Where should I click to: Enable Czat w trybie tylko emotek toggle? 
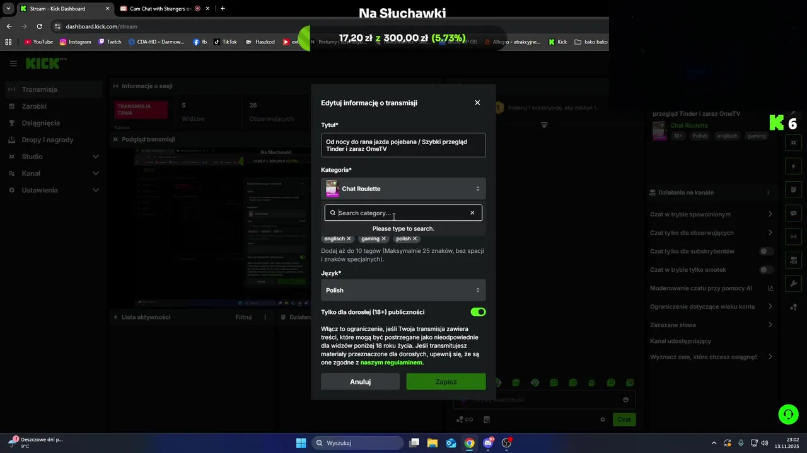(766, 270)
